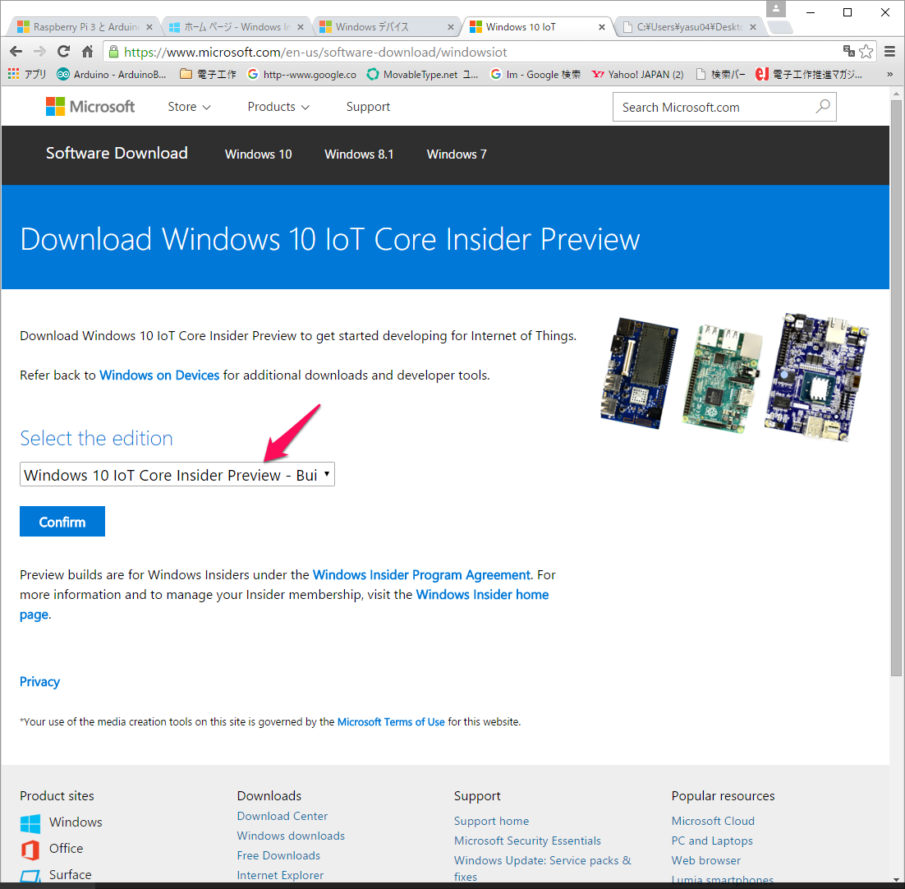This screenshot has height=889, width=905.
Task: Reload the current page
Action: (x=63, y=52)
